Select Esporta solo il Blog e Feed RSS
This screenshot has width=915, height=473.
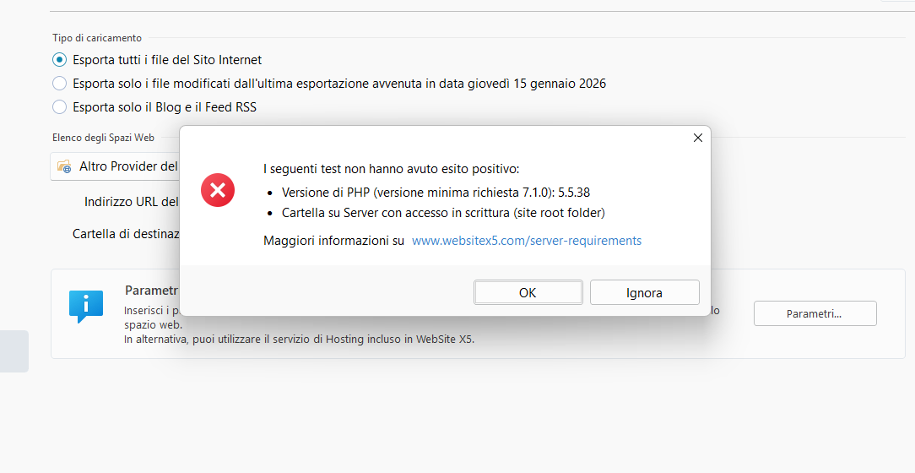pos(59,107)
